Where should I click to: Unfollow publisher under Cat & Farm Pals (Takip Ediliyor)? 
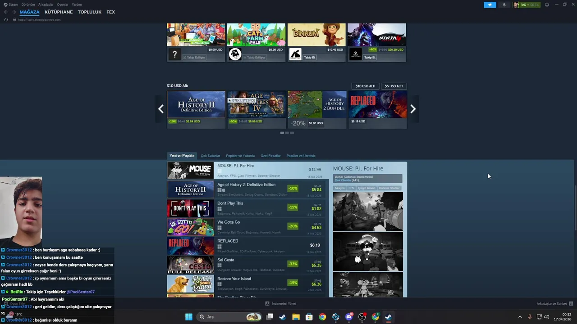coord(255,58)
